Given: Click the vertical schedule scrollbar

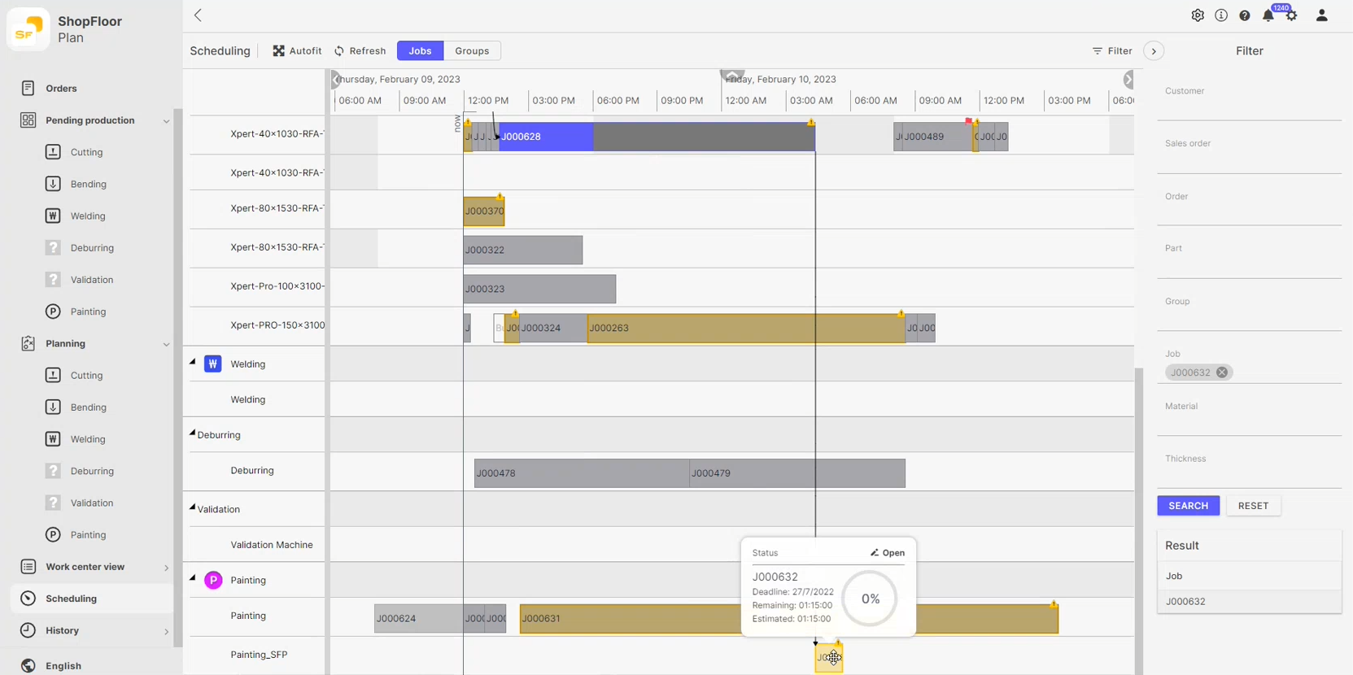Looking at the screenshot, I should coord(1139,520).
